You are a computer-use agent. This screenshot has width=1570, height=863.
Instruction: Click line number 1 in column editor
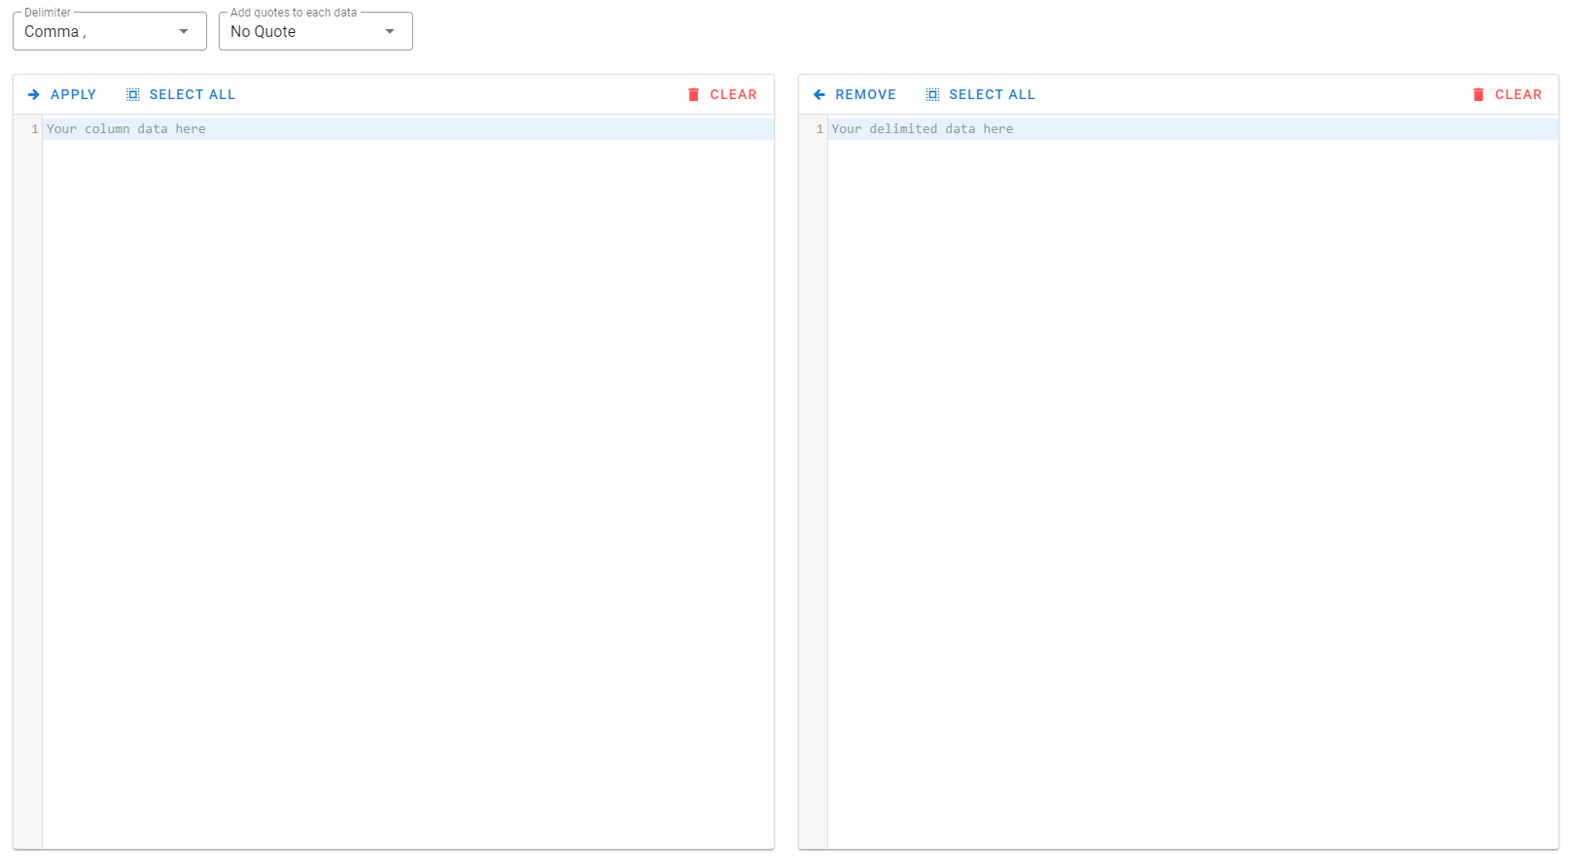(x=35, y=129)
